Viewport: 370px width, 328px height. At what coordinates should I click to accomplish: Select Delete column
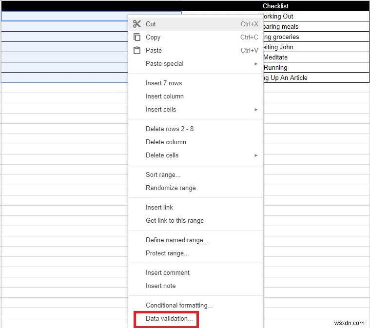click(x=195, y=142)
